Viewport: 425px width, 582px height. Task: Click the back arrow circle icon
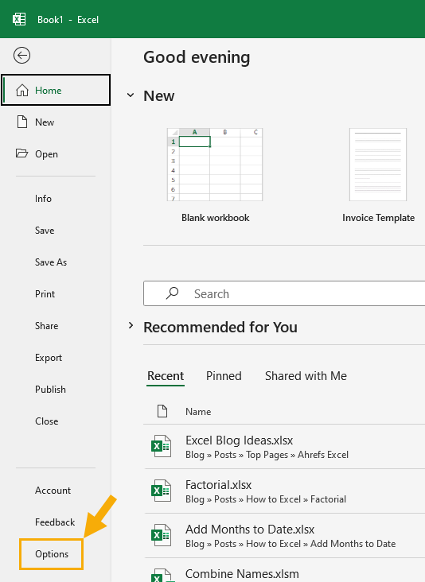(x=22, y=56)
